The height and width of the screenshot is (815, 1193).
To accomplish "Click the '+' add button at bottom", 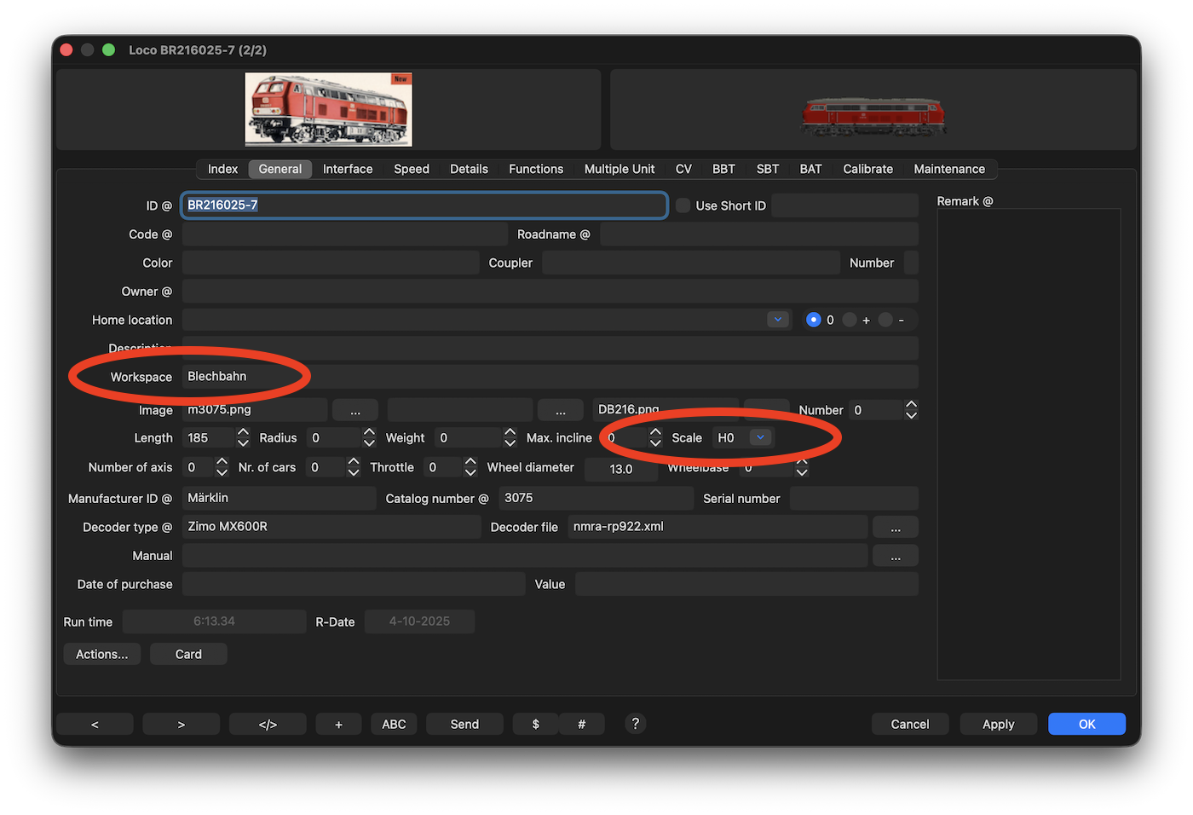I will click(x=338, y=724).
